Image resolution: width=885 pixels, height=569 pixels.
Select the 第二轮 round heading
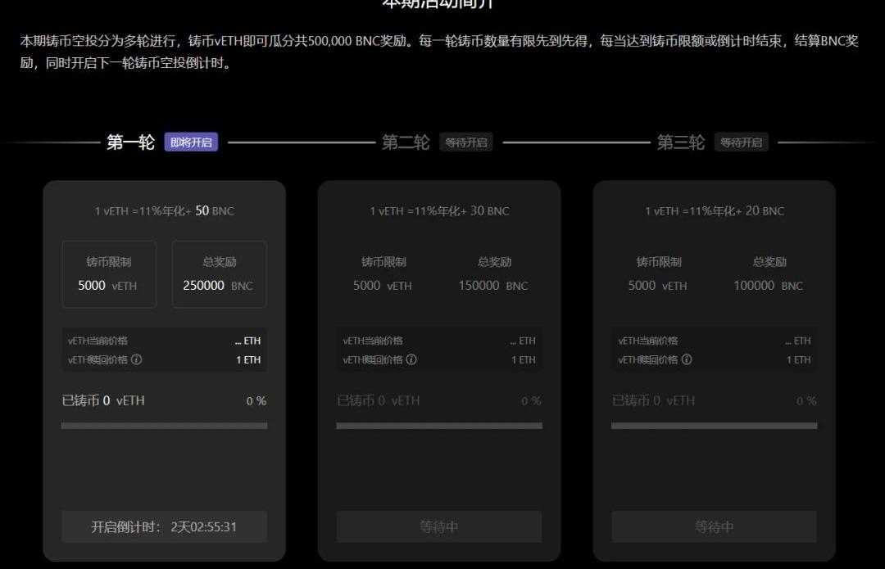[406, 142]
